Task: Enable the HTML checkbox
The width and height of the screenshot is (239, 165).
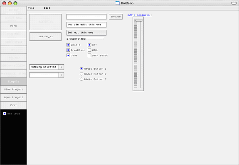Action: (x=89, y=50)
